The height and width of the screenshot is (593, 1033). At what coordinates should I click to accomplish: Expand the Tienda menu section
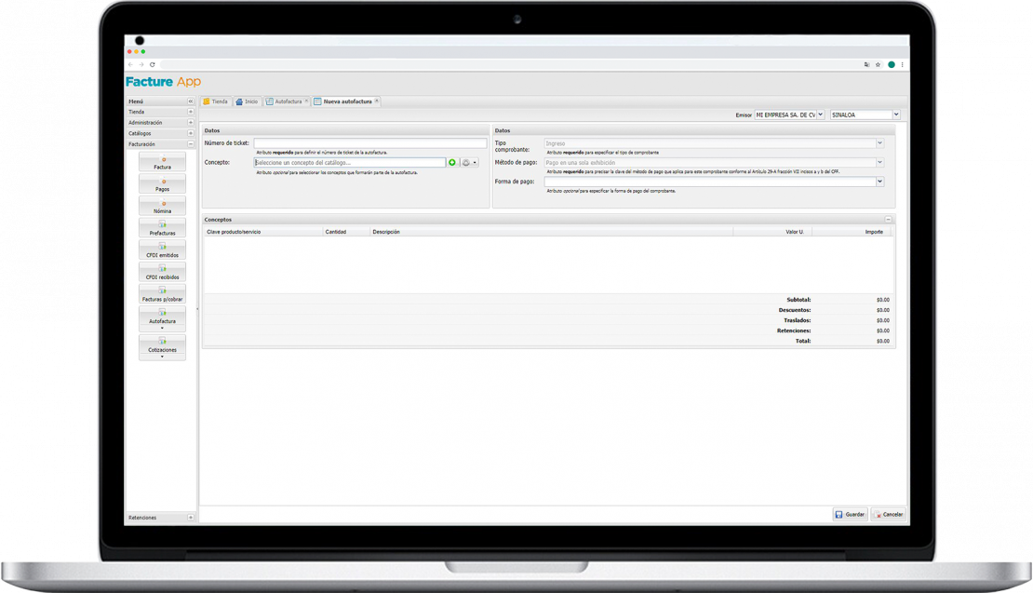point(191,112)
